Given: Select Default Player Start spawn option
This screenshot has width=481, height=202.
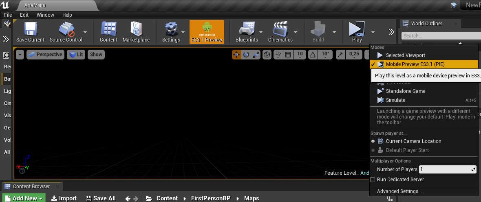Looking at the screenshot, I should (x=424, y=150).
